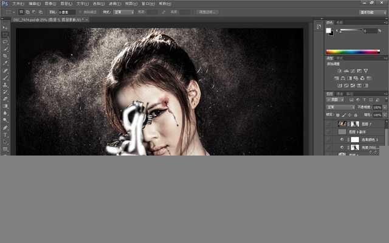This screenshot has width=389, height=243.
Task: Select the Brush tool
Action: tap(5, 78)
